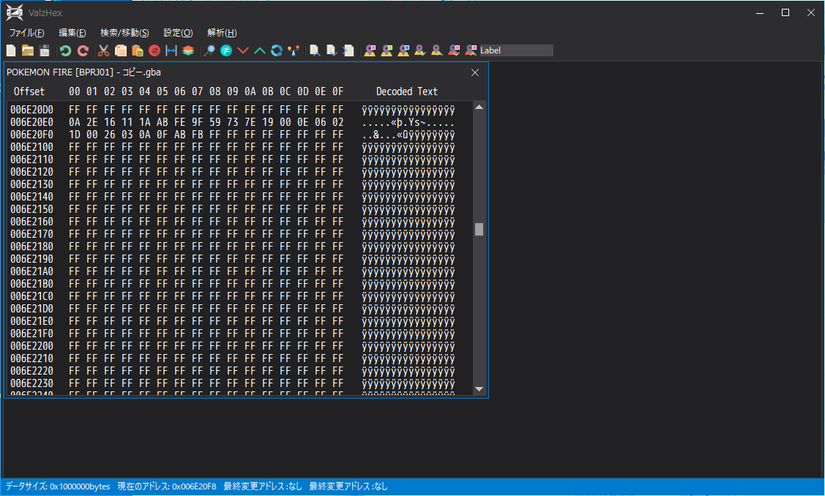The height and width of the screenshot is (496, 825).
Task: Click the red down chevron icon
Action: click(x=243, y=50)
